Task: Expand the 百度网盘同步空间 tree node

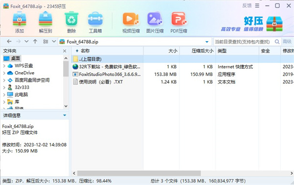Action: coord(4,80)
